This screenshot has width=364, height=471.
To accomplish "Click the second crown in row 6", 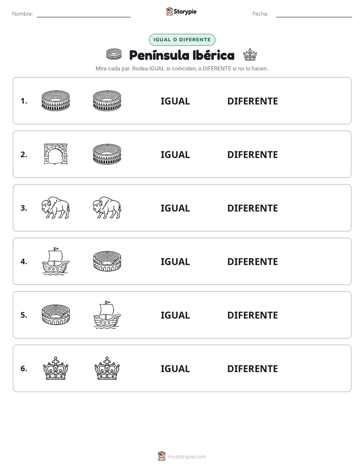I will coord(107,368).
